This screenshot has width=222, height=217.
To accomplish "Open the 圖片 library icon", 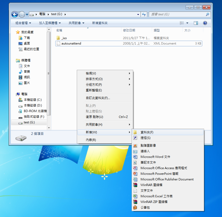I will pos(20,83).
